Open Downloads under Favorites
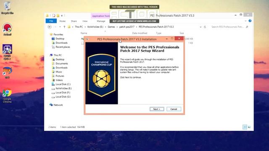Image resolution: width=269 pixels, height=151 pixels. click(x=61, y=43)
